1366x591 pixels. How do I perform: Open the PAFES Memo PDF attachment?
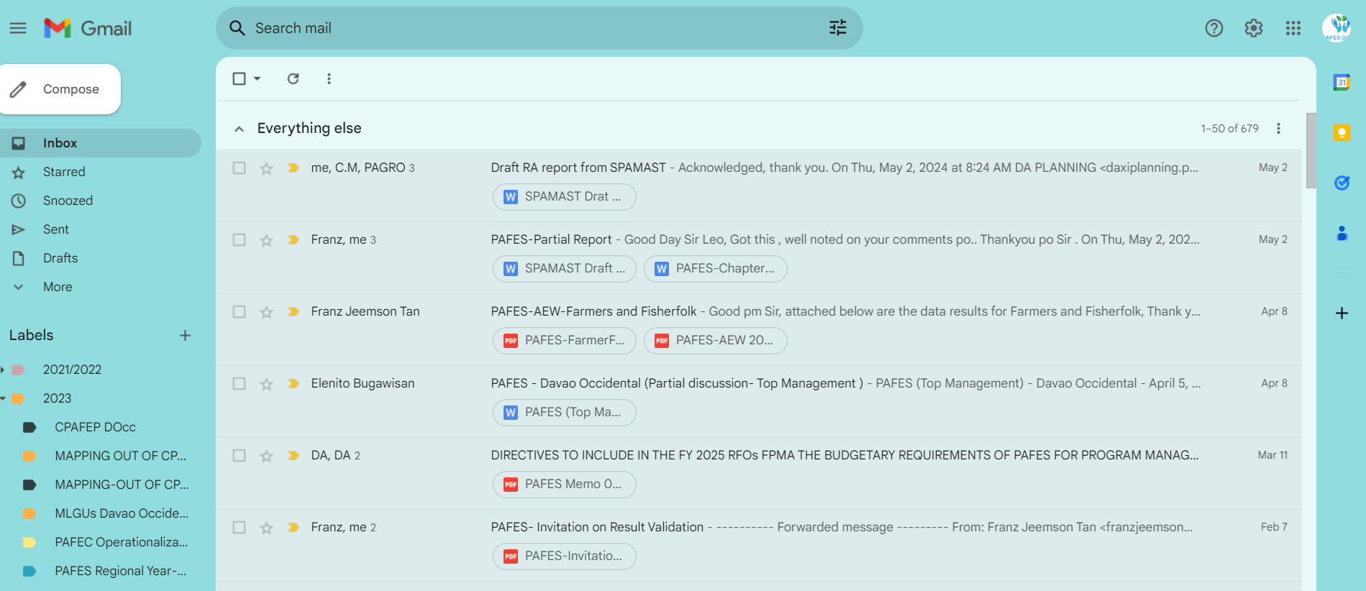564,485
